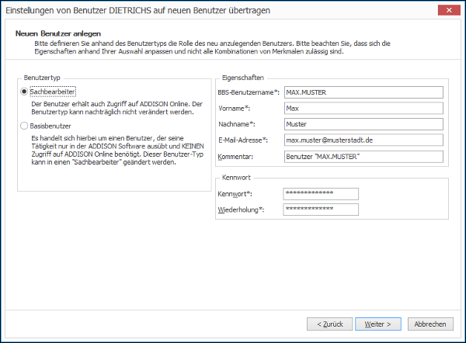Viewport: 466px width, 343px height.
Task: Click the 'E-Mail-Adresse*:' label
Action: click(243, 140)
